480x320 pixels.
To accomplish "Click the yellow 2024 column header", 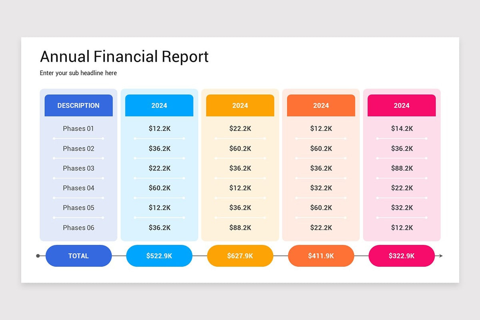I will [x=240, y=106].
